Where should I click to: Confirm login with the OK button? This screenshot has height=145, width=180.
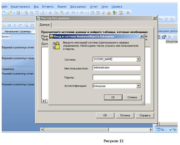point(113,97)
